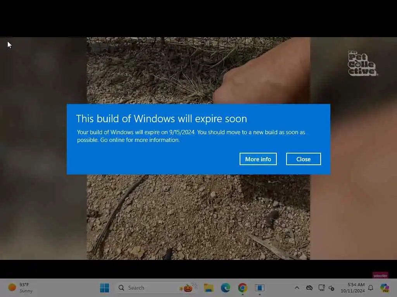
Task: Open the network display tray icon
Action: (x=321, y=288)
